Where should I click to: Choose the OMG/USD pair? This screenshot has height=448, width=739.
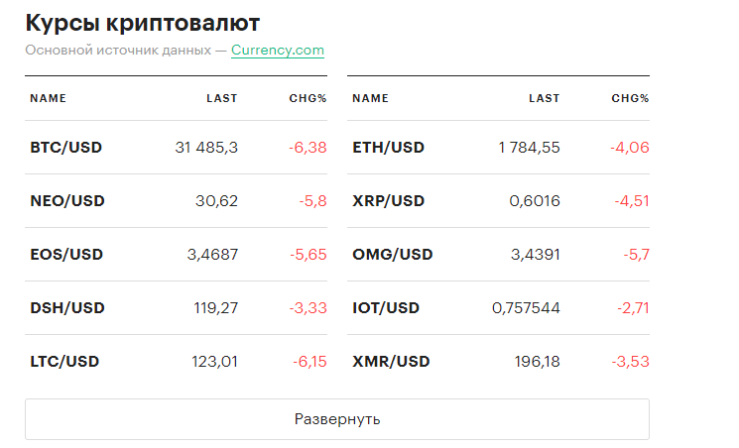point(393,255)
